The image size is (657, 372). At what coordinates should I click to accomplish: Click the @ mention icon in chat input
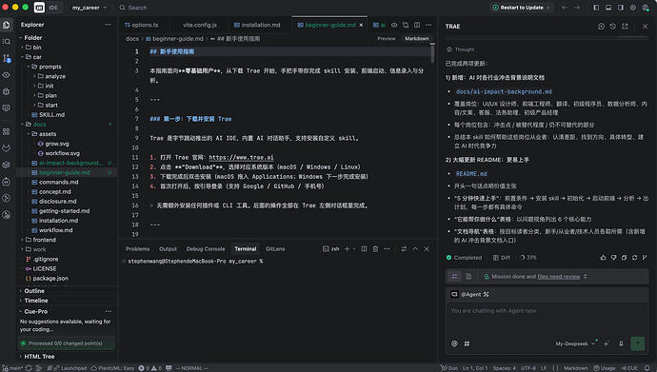click(x=454, y=343)
